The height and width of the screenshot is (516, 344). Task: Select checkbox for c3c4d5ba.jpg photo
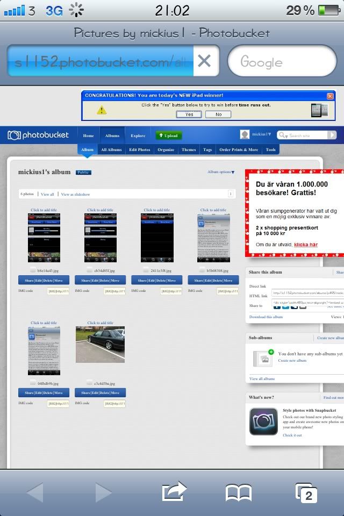tap(89, 383)
